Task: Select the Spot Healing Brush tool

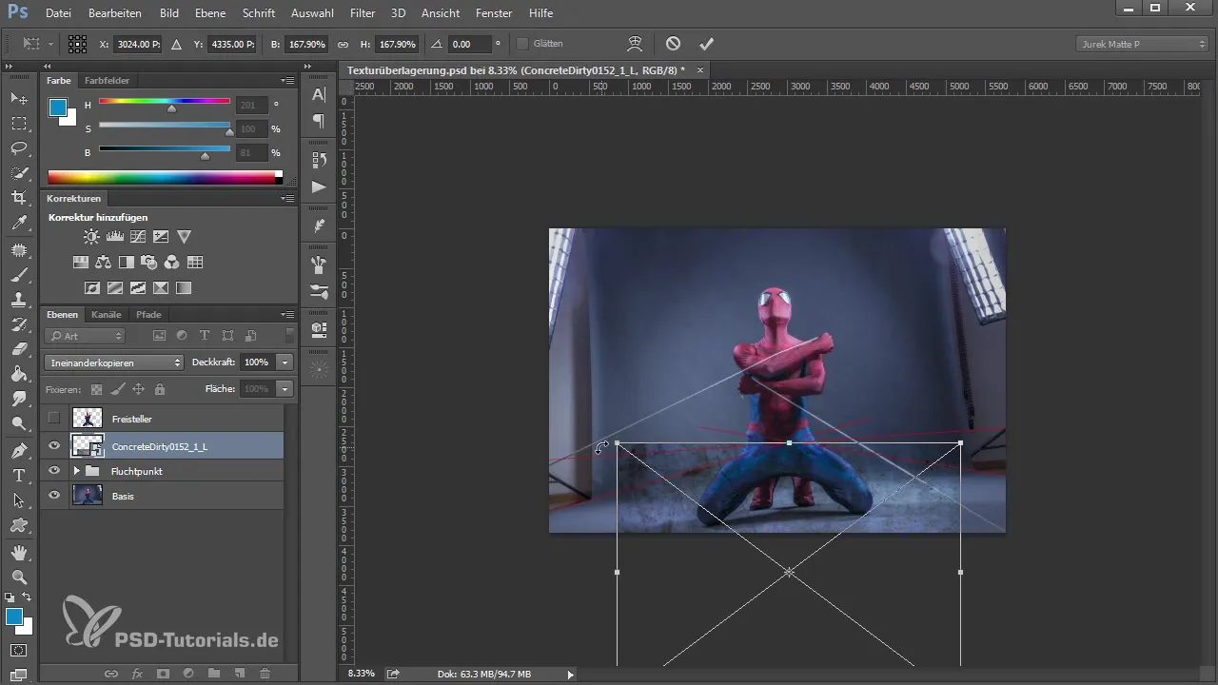Action: (19, 249)
